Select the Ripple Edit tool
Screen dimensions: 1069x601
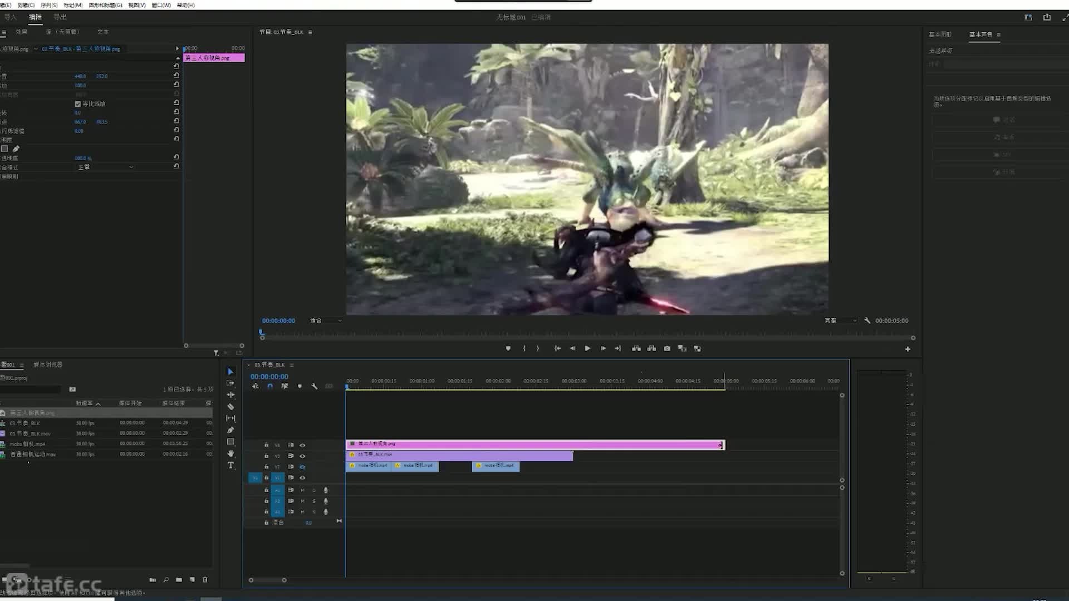(231, 395)
